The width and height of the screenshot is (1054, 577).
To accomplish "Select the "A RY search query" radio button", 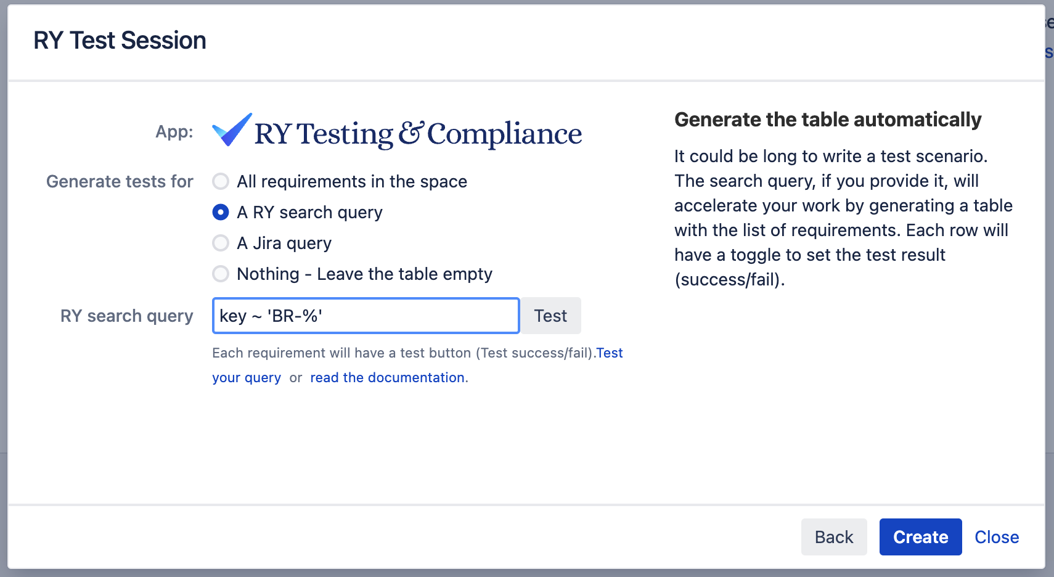I will (220, 212).
